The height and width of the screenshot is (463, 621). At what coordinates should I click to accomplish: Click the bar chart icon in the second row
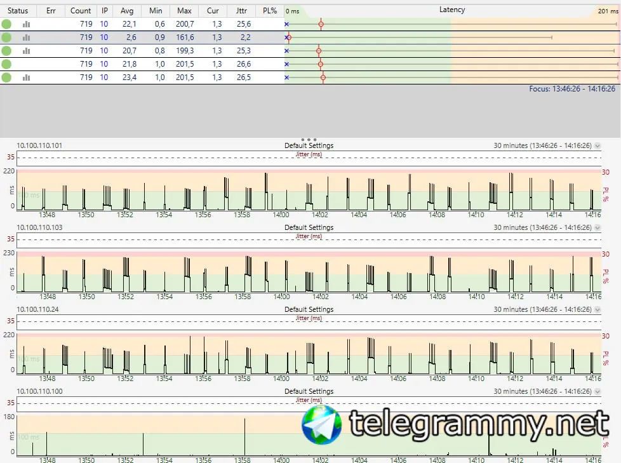26,37
